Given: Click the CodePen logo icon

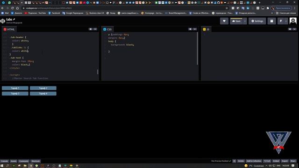Looking at the screenshot, I should pyautogui.click(x=3, y=21).
